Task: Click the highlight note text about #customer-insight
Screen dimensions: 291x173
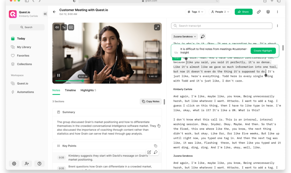Action: coord(214,51)
